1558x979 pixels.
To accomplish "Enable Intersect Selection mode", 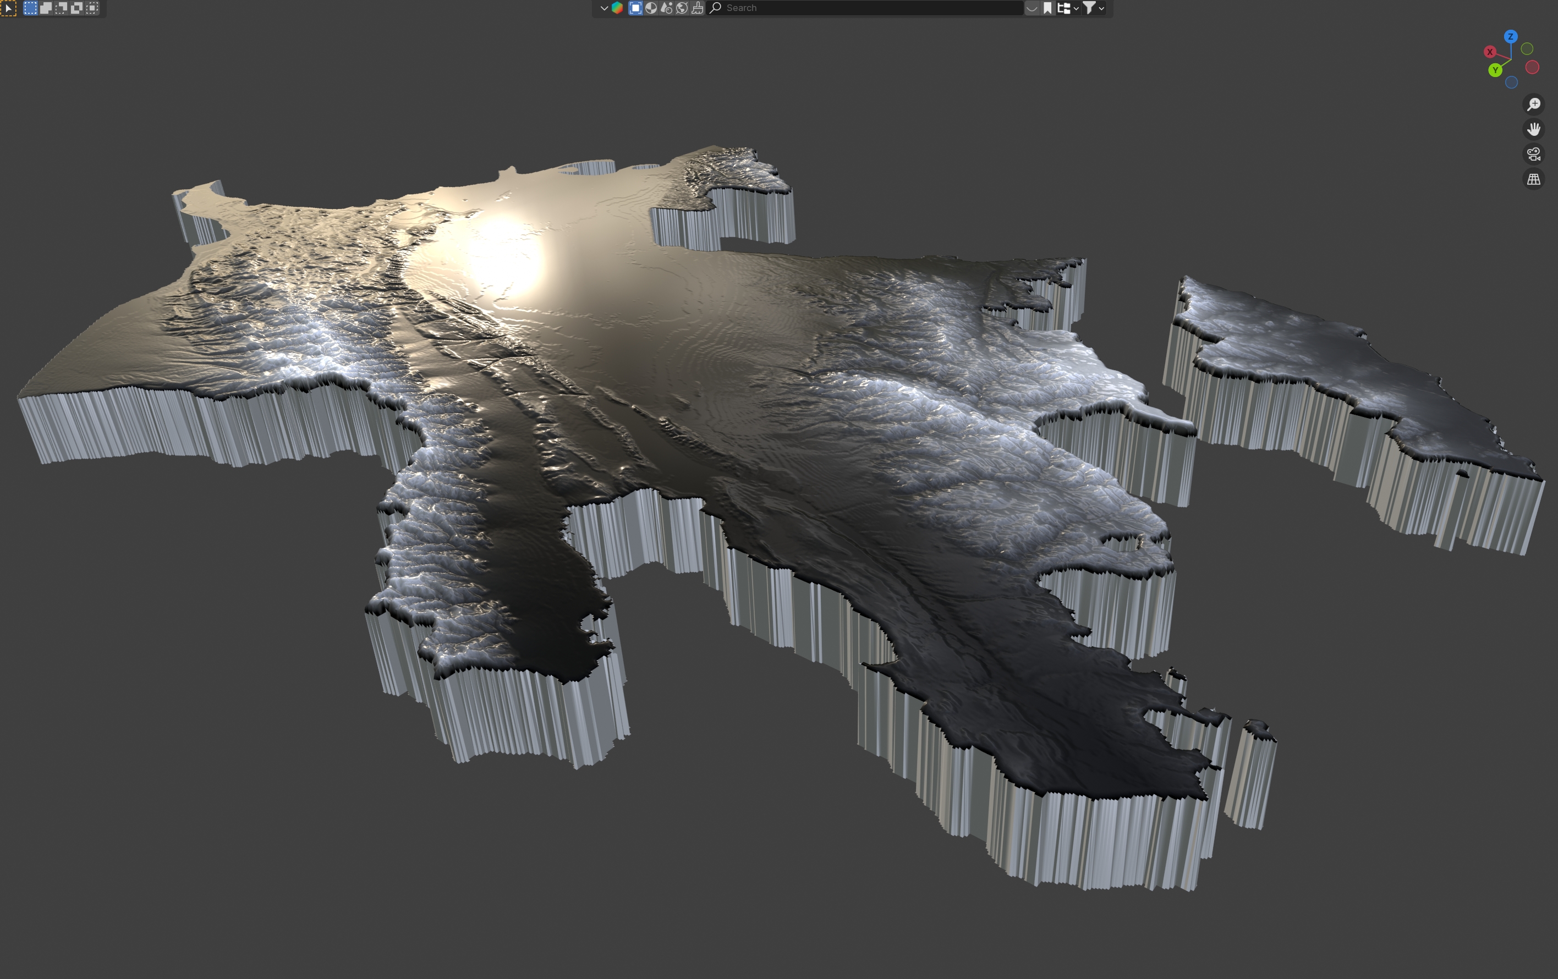I will click(92, 8).
